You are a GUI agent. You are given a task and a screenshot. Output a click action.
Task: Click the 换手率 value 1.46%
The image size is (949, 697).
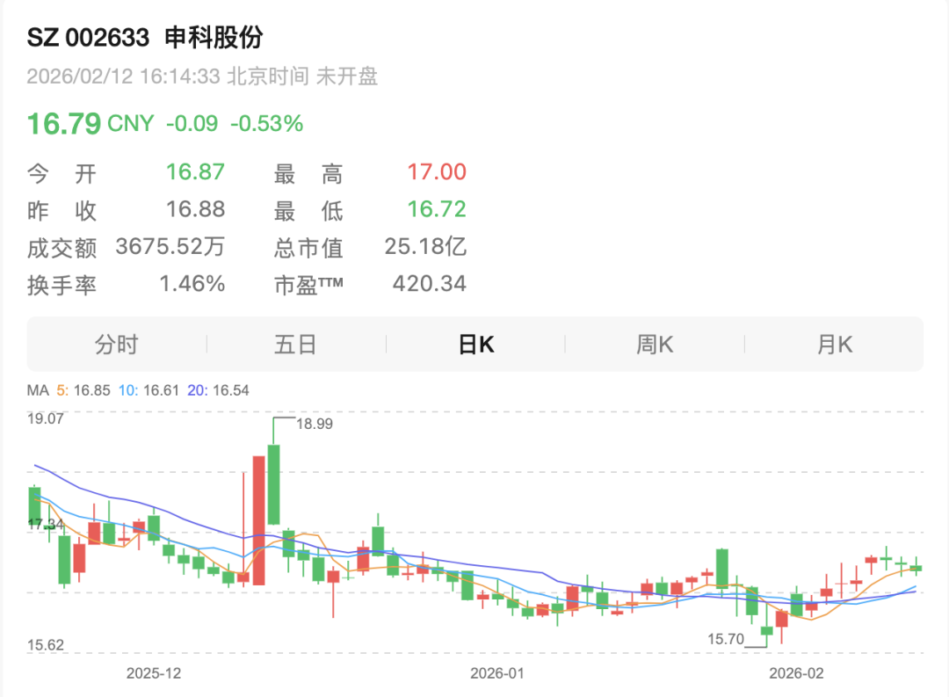[x=192, y=283]
